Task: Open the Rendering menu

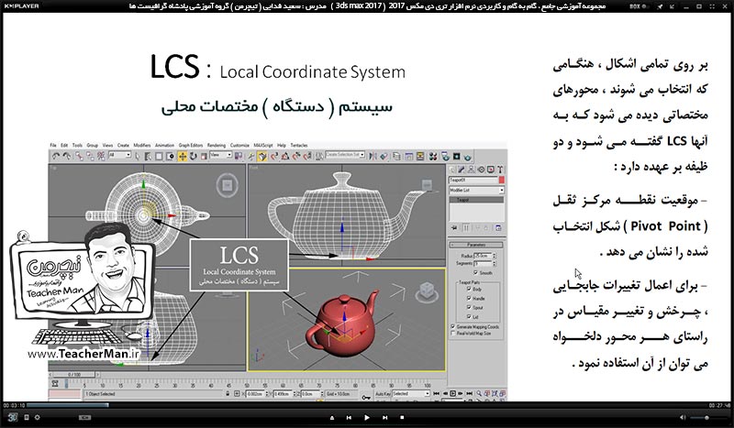Action: pyautogui.click(x=217, y=146)
